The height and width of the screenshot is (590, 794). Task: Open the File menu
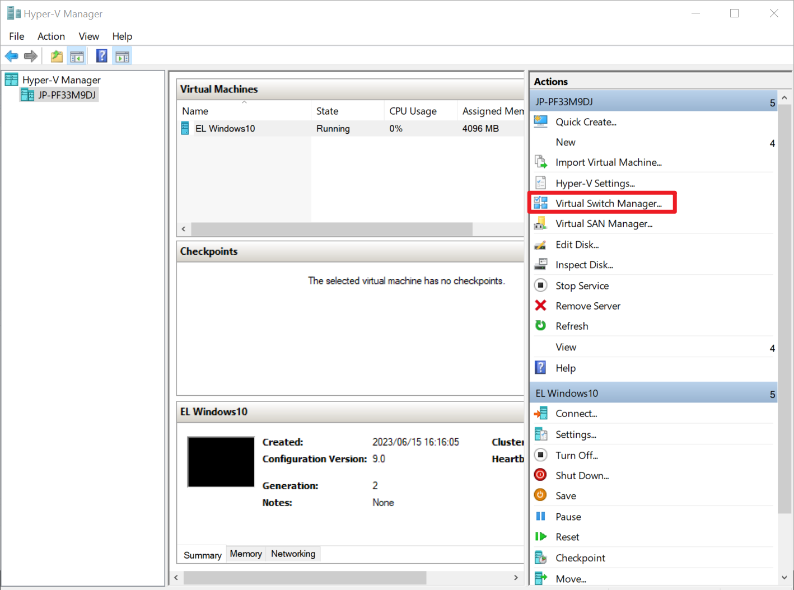pos(17,36)
